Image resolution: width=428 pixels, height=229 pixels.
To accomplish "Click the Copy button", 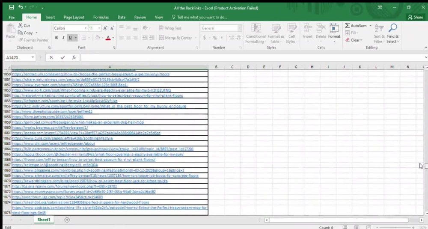I will 25,33.
